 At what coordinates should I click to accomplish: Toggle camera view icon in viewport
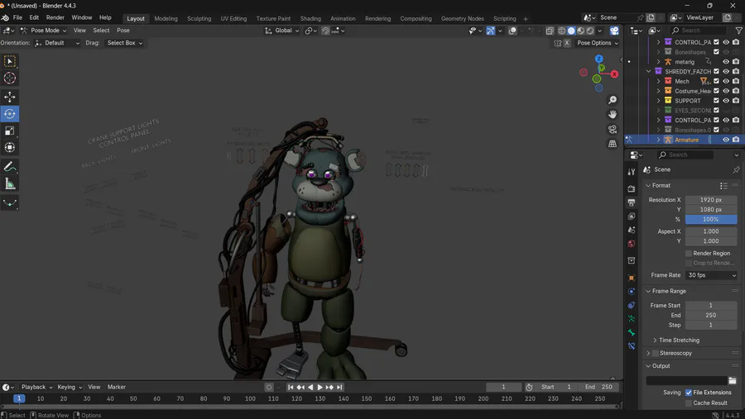[x=613, y=129]
